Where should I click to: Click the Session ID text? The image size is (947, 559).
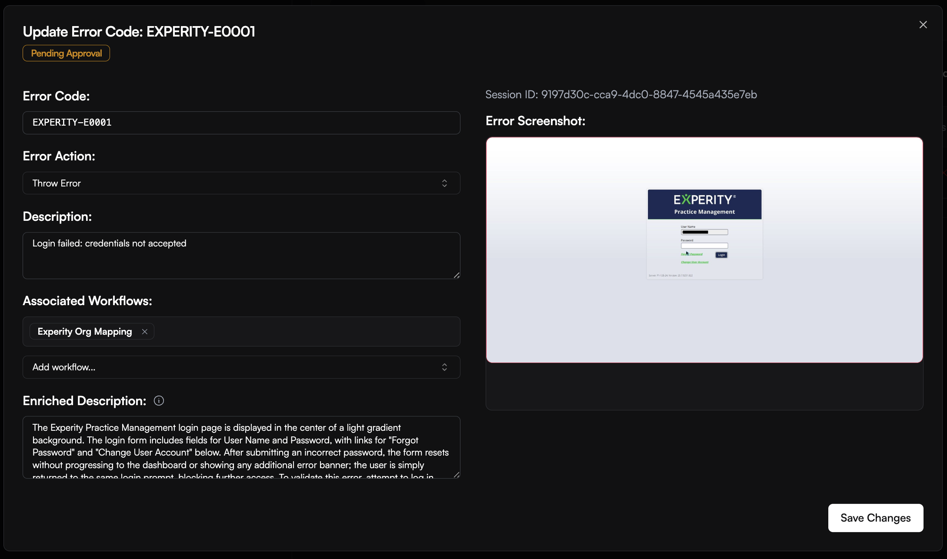[x=621, y=95]
